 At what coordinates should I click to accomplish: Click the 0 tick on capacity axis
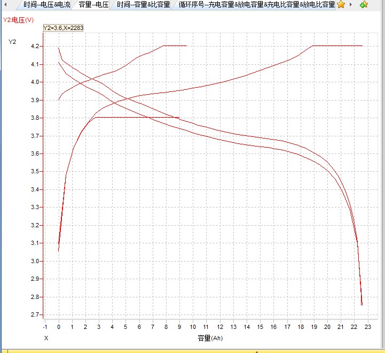point(59,327)
